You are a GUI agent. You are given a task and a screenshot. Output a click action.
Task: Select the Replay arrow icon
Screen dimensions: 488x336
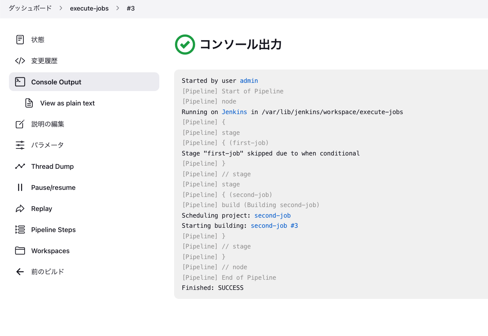(x=20, y=208)
